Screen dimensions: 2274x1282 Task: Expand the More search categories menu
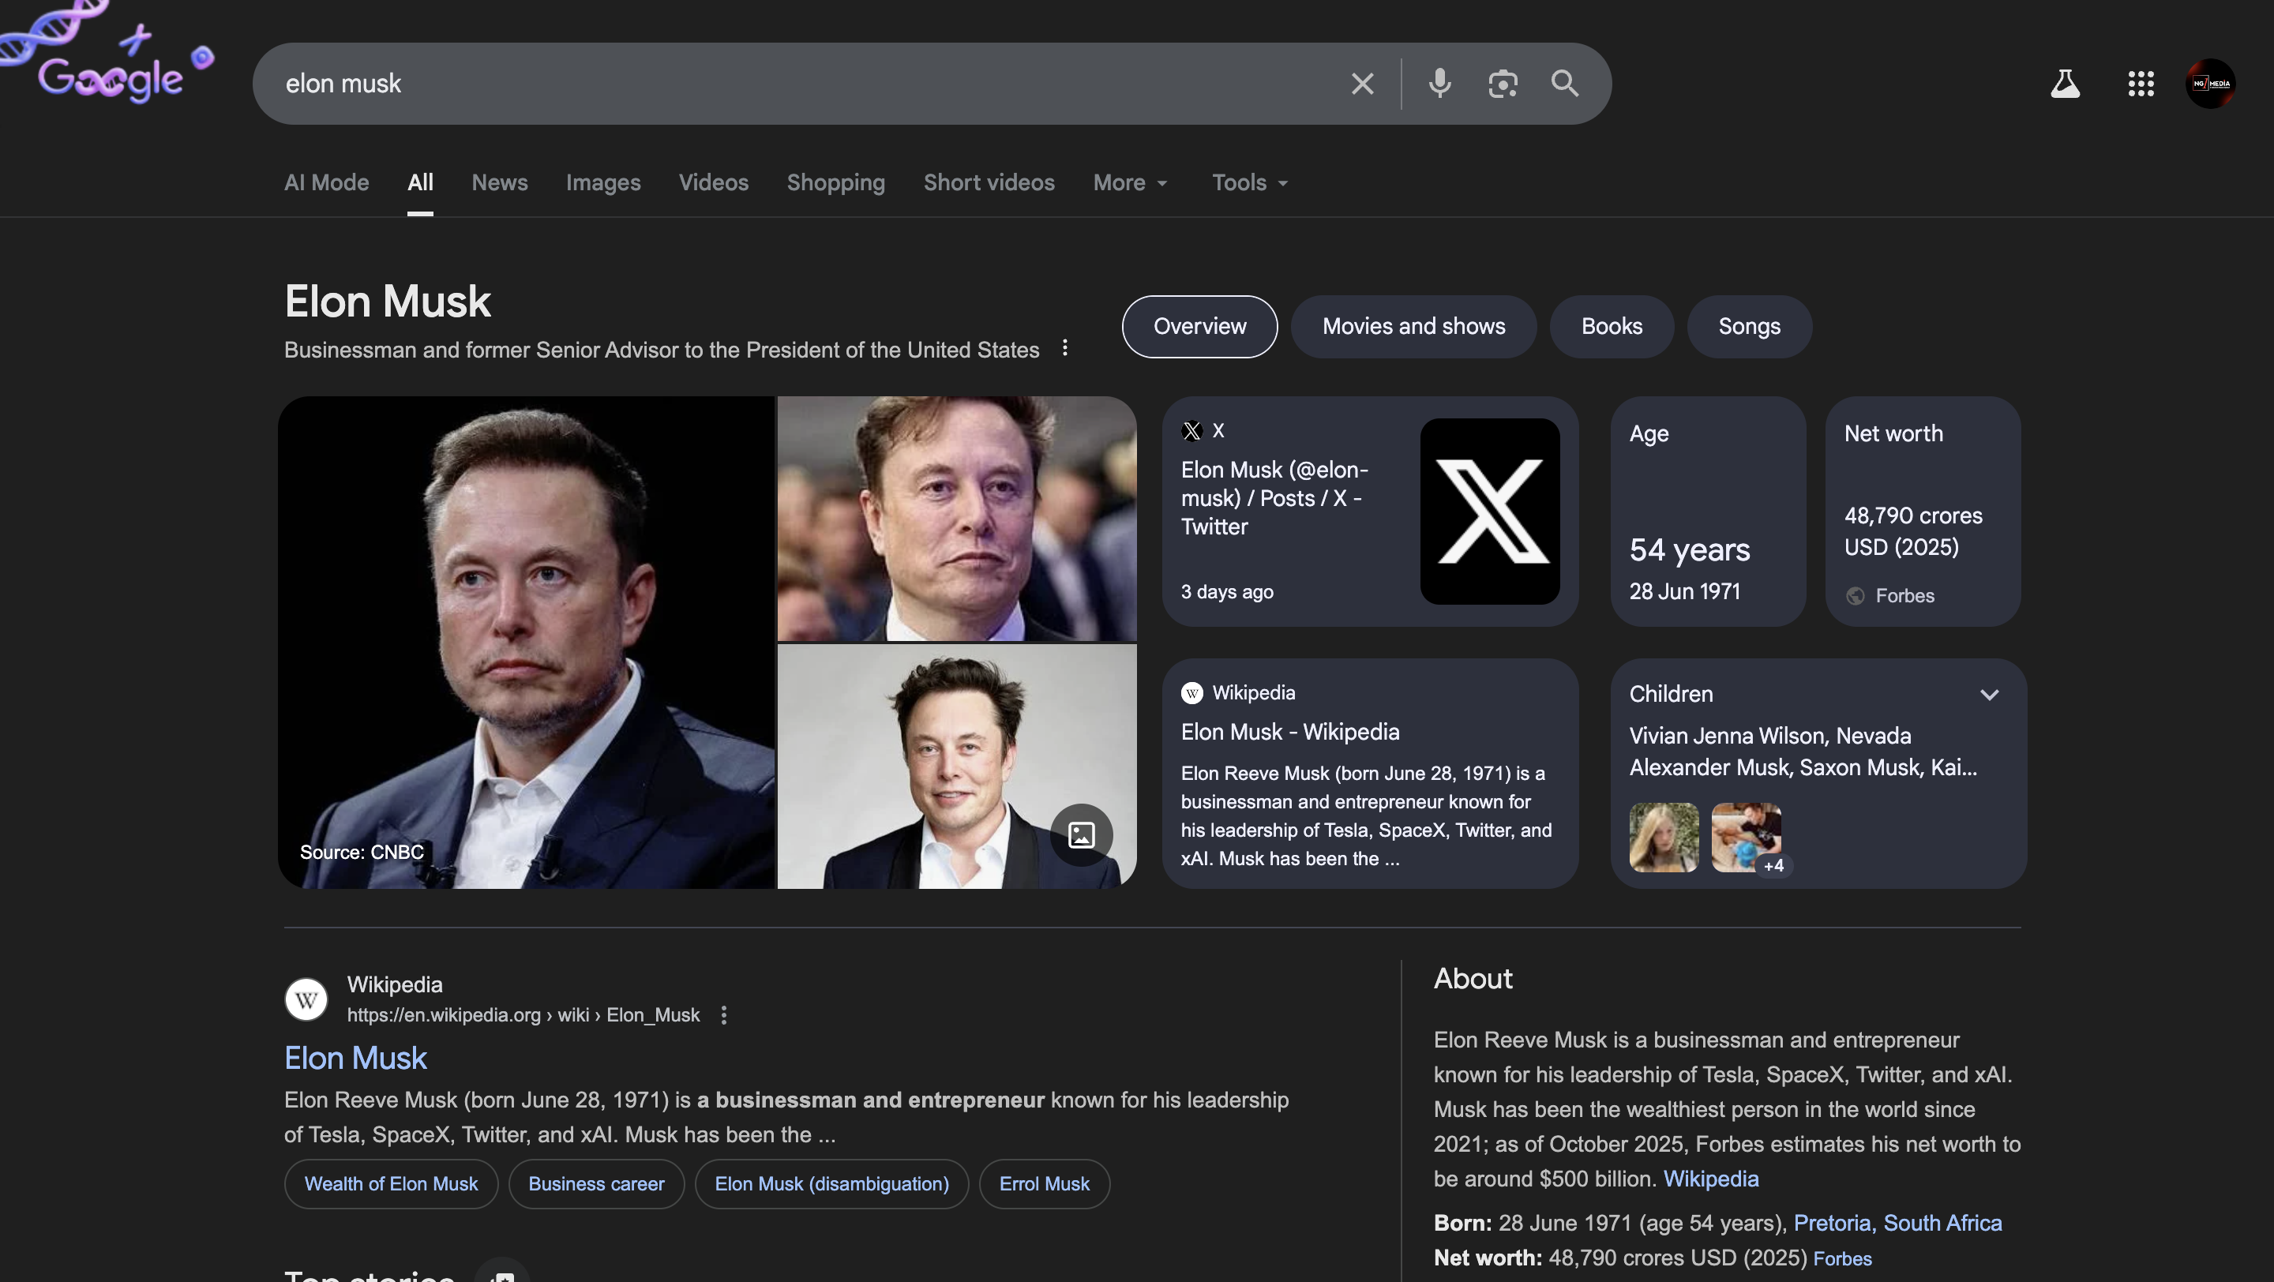point(1129,182)
